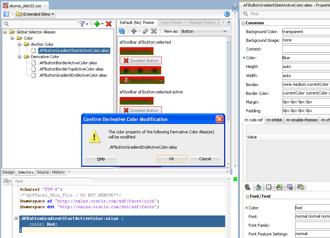330x238 pixels.
Task: Click the preview toolbar plus icon
Action: pos(134,31)
